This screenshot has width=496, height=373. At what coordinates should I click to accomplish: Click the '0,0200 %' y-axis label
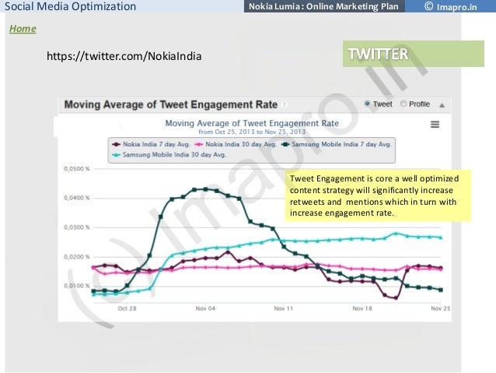[77, 257]
